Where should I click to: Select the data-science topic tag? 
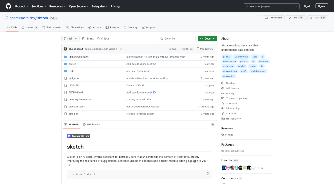tap(241, 56)
